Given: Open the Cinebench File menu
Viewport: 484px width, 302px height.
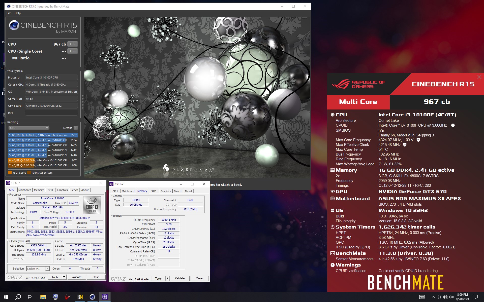Looking at the screenshot, I should coord(9,13).
